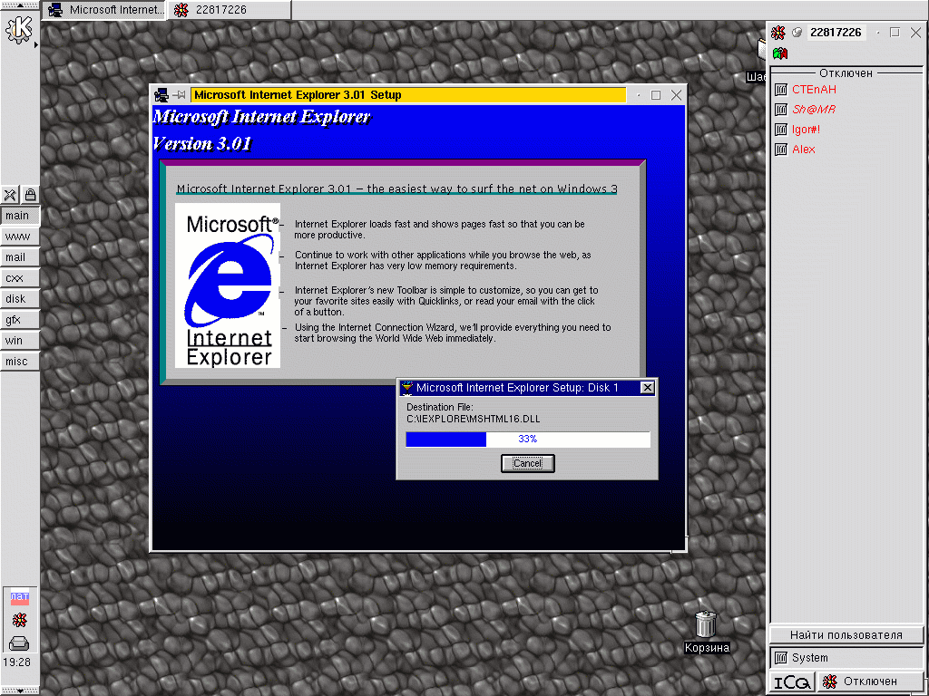Click destination path C:\IEXPLORE\MSHTML16.DLL text
Image resolution: width=929 pixels, height=696 pixels.
click(x=474, y=419)
